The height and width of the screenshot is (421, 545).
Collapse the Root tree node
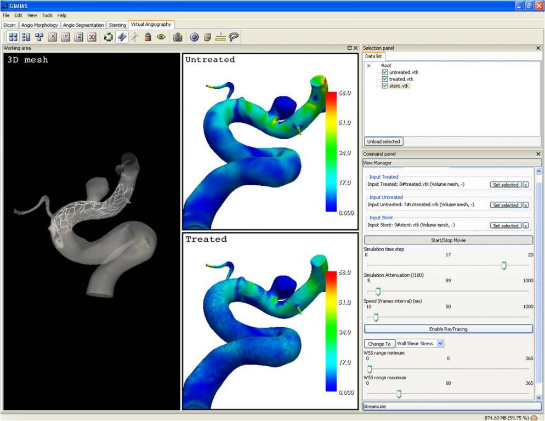pos(369,66)
